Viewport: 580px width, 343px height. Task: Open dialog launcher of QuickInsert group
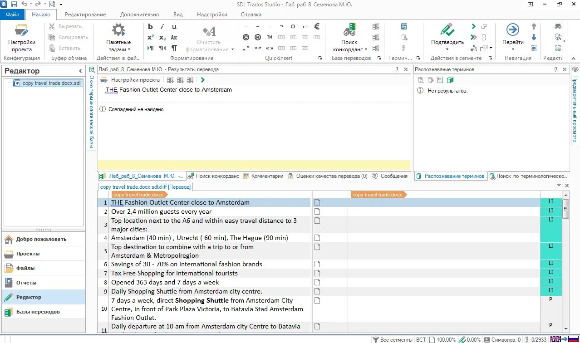(x=320, y=58)
